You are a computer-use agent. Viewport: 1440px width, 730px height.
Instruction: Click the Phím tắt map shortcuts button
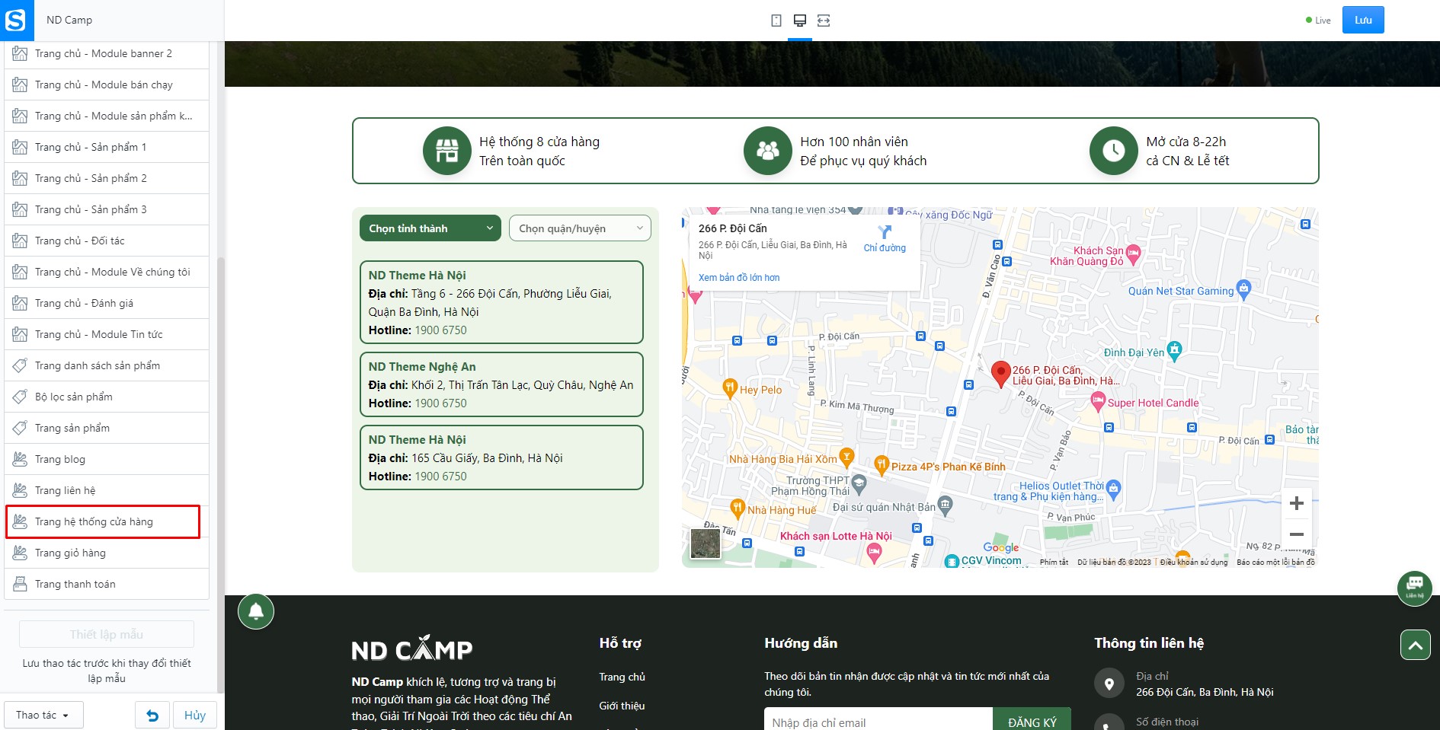pyautogui.click(x=1054, y=563)
